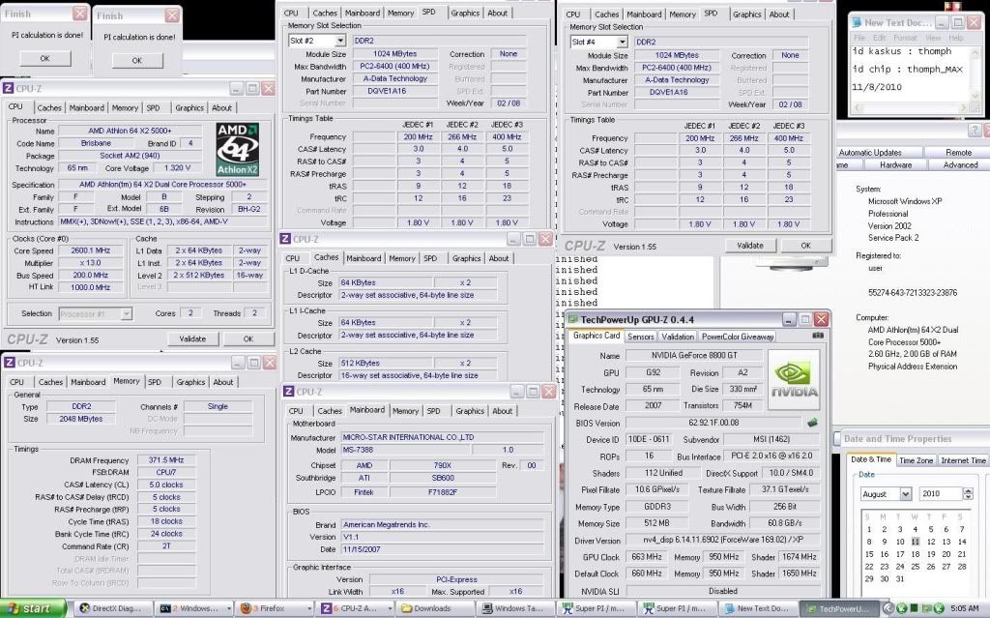990x618 pixels.
Task: Click the GPU-Z camera screenshot icon
Action: pos(818,336)
